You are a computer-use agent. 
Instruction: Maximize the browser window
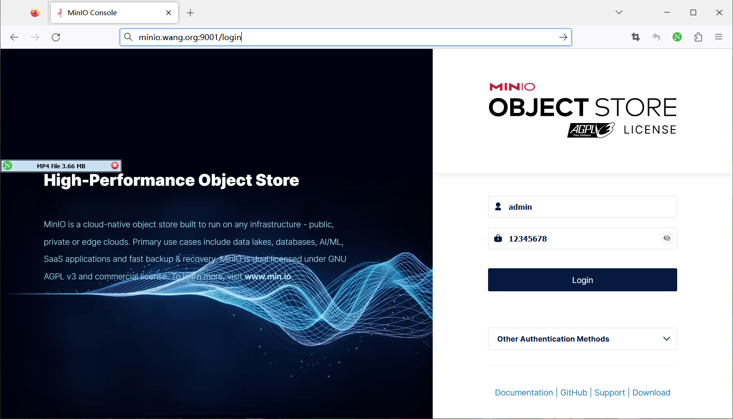pyautogui.click(x=693, y=12)
